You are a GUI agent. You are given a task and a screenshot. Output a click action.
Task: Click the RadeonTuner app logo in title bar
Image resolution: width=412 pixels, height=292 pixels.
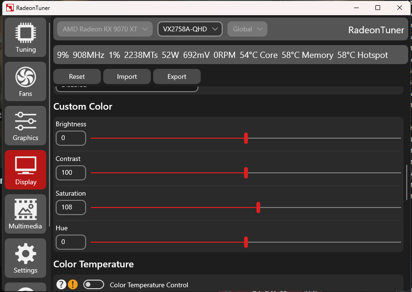pyautogui.click(x=10, y=8)
